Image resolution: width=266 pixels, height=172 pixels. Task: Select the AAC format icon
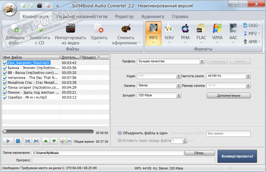tap(233, 28)
